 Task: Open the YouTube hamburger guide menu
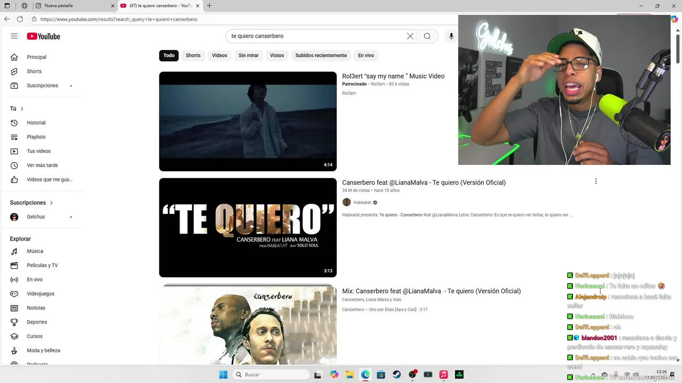pos(14,36)
